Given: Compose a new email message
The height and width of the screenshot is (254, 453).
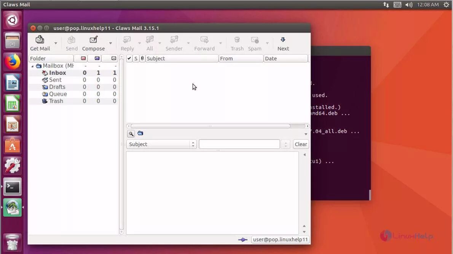Looking at the screenshot, I should click(x=93, y=43).
